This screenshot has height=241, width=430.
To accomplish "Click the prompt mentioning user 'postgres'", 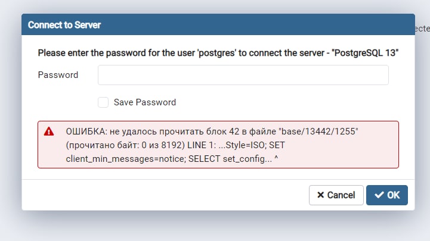I will coord(218,53).
